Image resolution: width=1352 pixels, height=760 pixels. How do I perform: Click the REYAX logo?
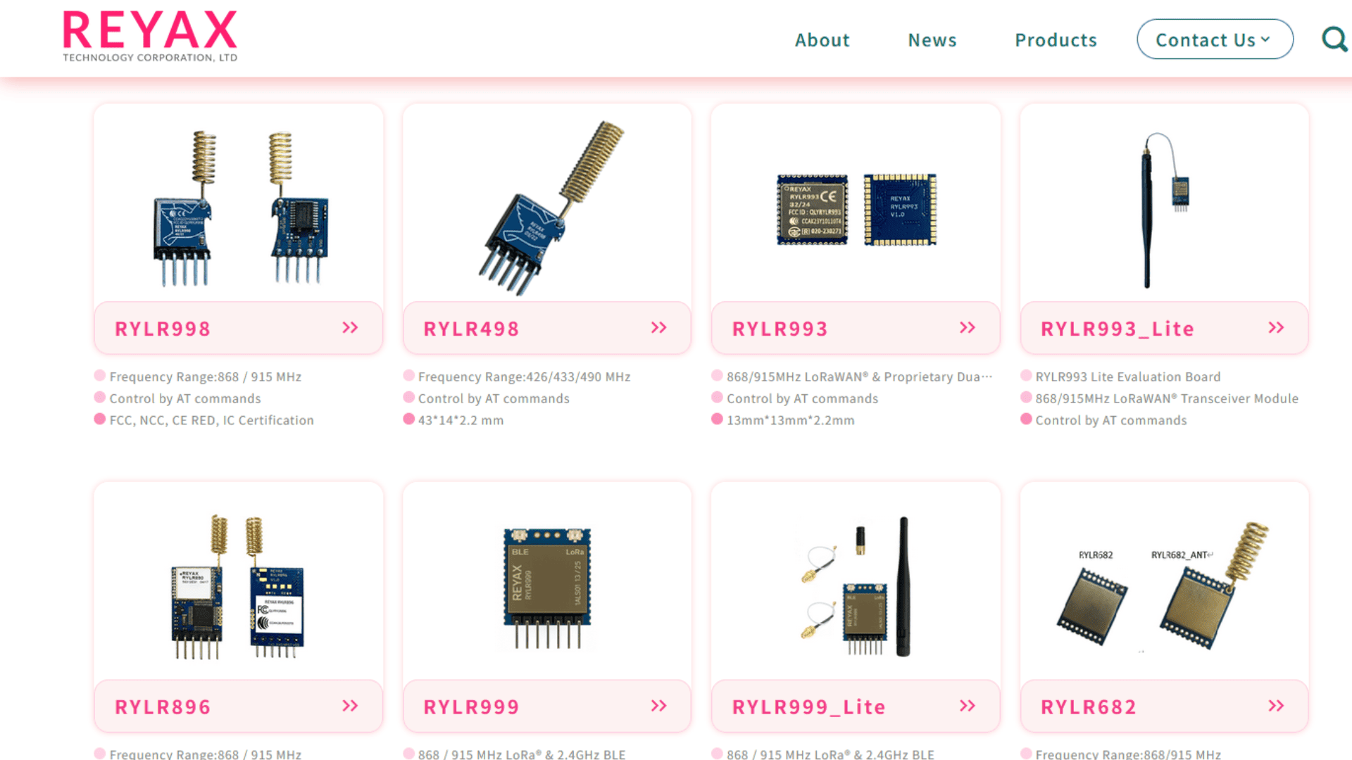[x=150, y=37]
